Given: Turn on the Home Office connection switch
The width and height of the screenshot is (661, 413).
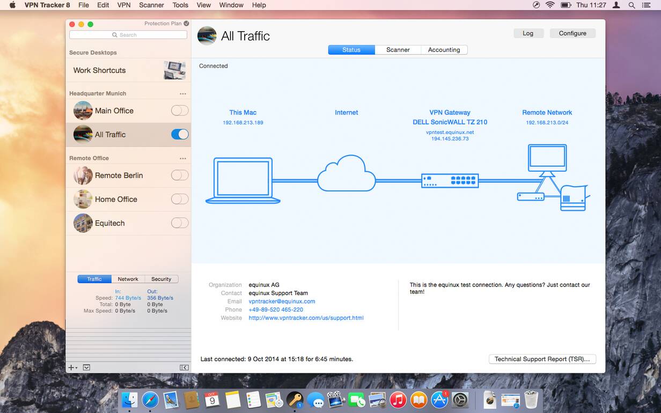Looking at the screenshot, I should coord(180,199).
